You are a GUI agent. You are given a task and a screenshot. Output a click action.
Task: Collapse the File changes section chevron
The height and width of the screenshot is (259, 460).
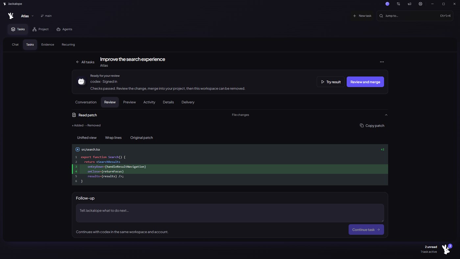(386, 115)
